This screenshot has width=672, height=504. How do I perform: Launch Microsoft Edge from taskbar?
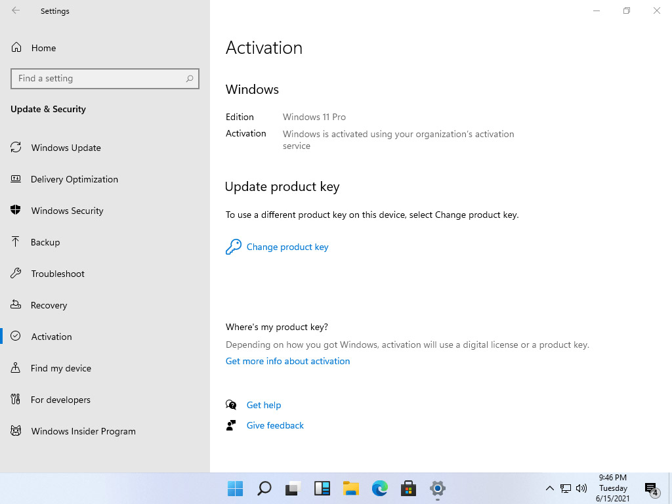[x=380, y=488]
